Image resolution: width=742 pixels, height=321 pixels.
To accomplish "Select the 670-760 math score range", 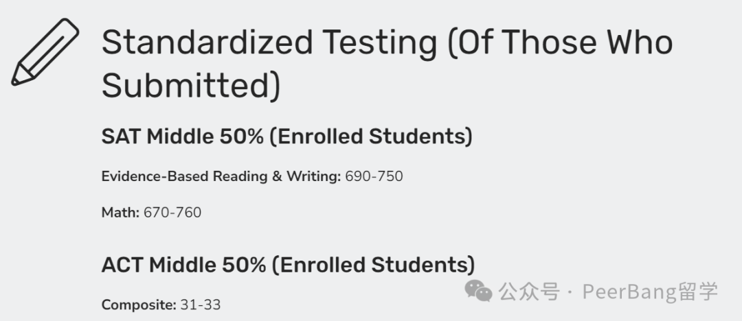I will tap(172, 213).
